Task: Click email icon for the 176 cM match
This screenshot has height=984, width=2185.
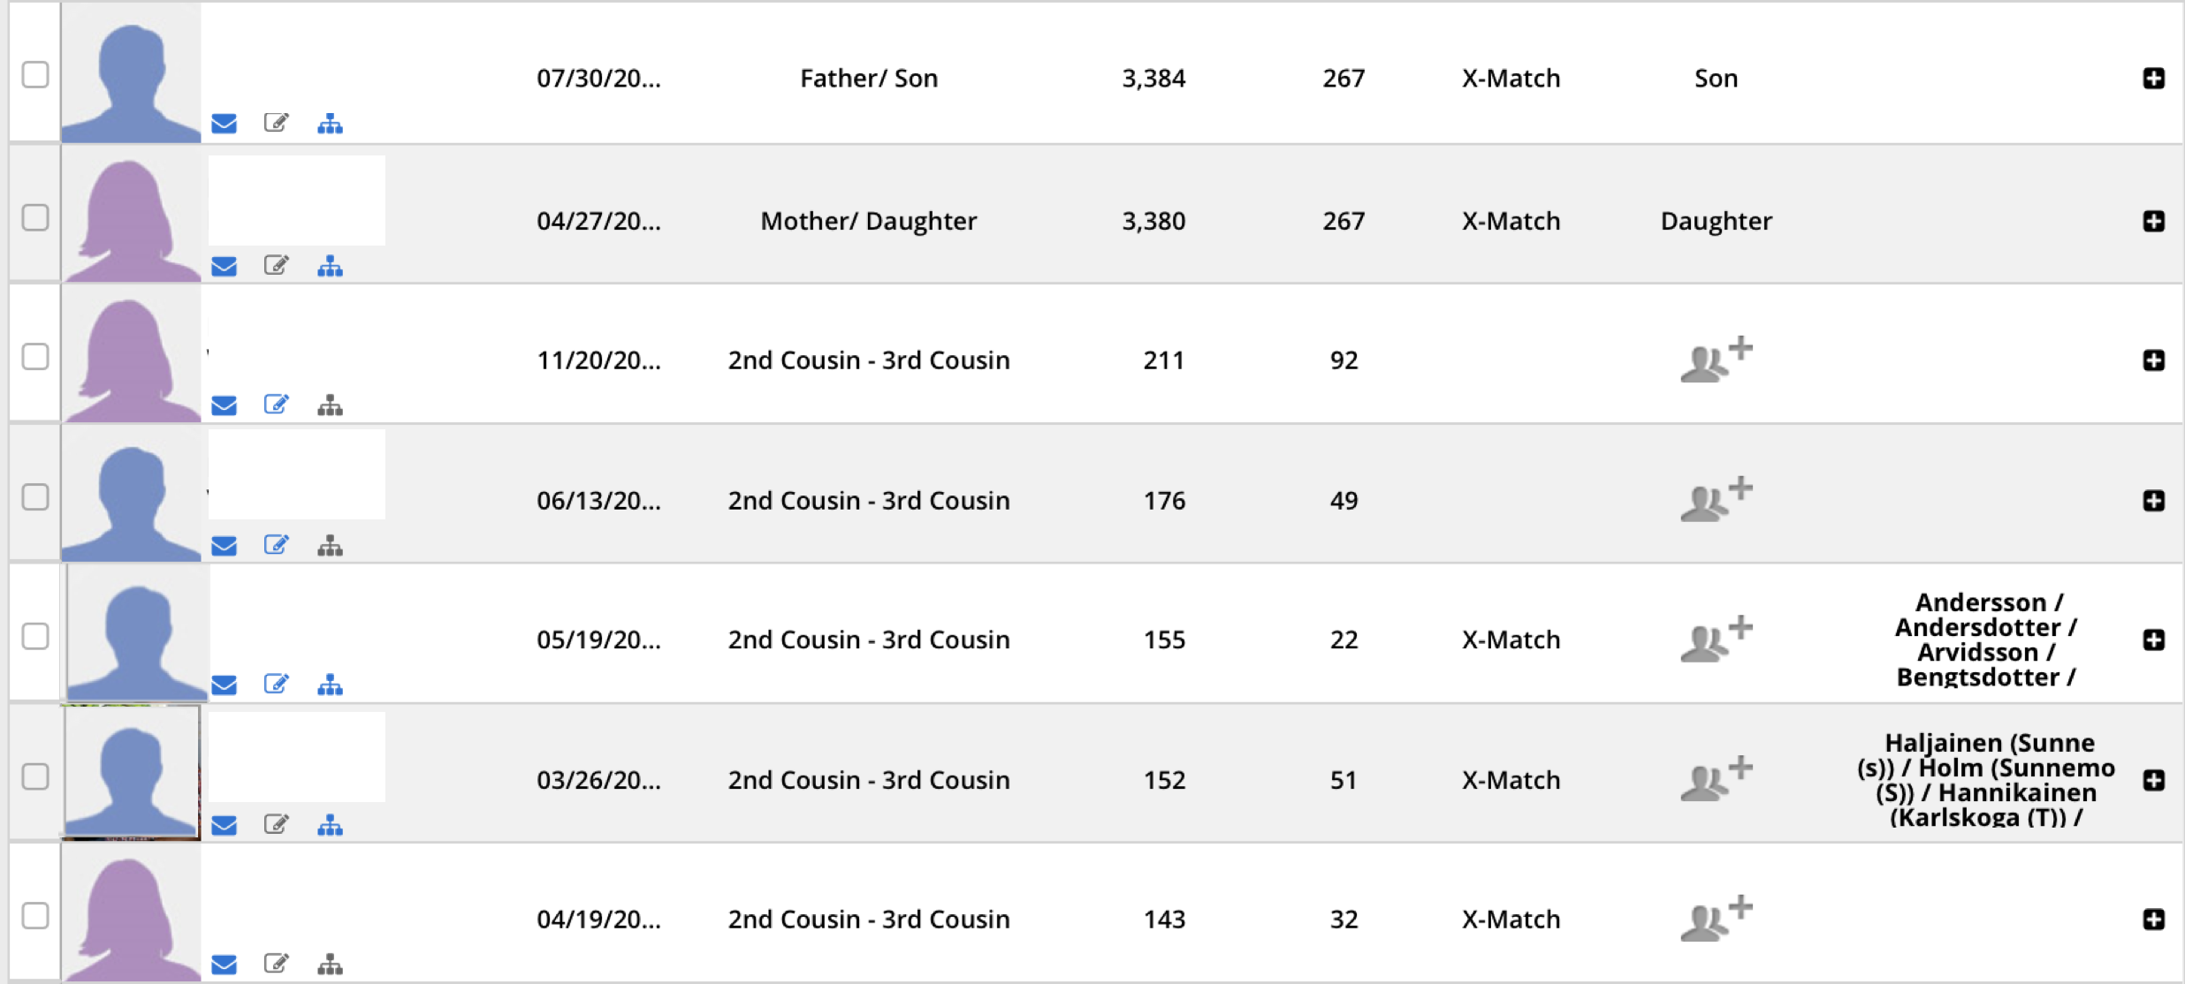Action: (225, 546)
